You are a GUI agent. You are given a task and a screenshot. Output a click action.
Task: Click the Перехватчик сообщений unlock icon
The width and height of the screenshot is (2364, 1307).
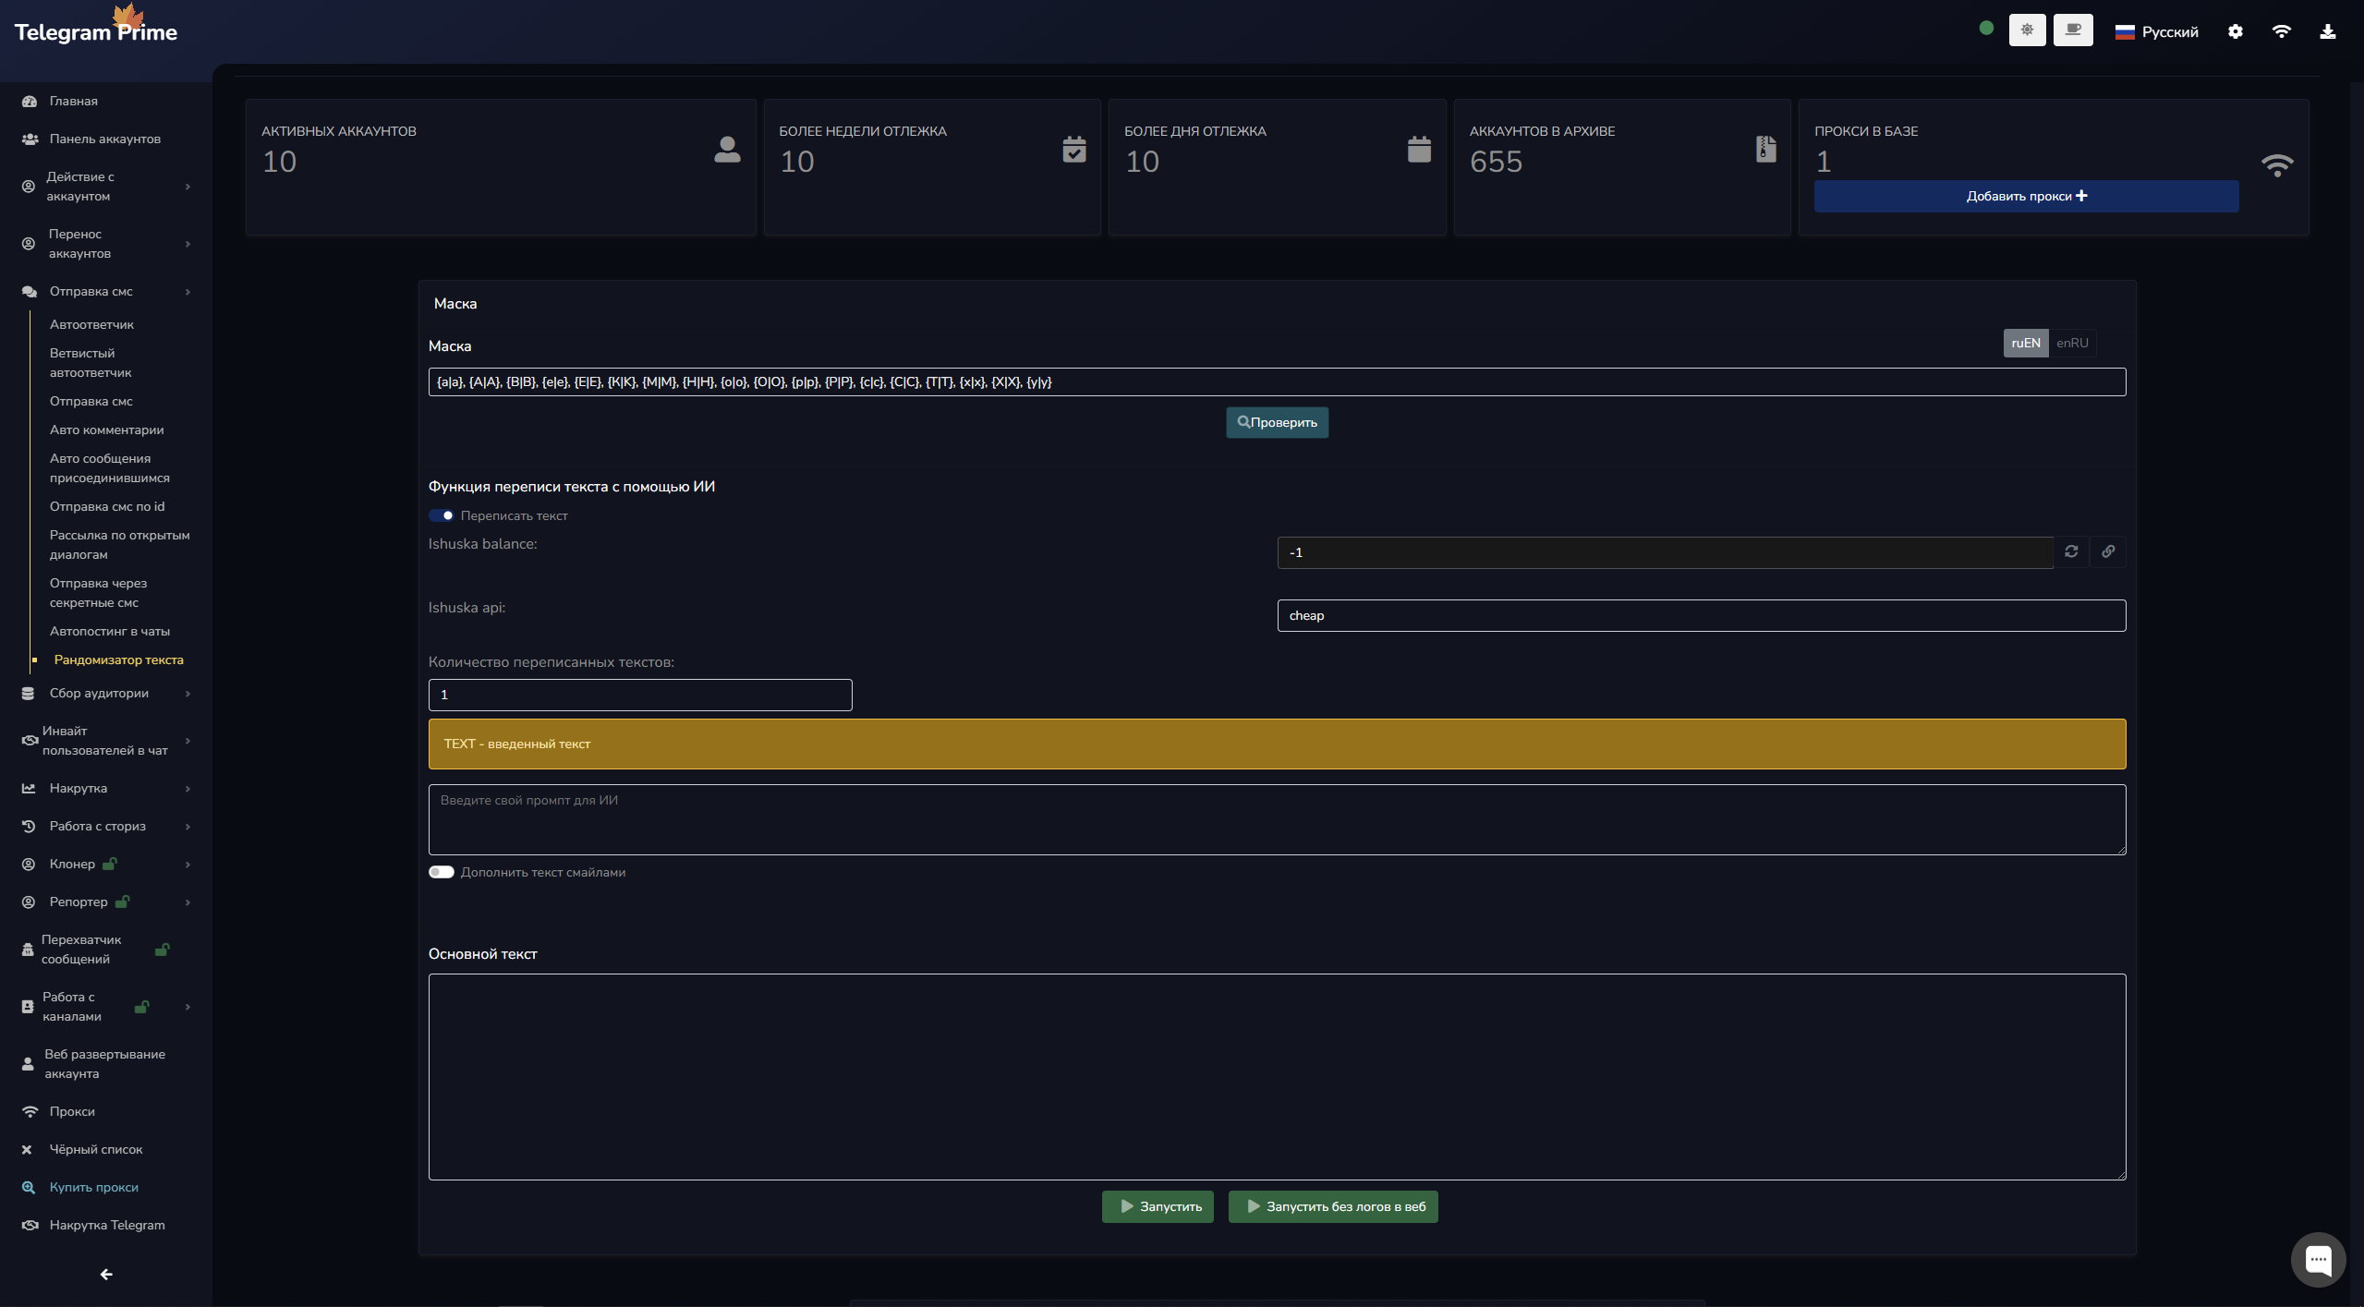point(162,949)
